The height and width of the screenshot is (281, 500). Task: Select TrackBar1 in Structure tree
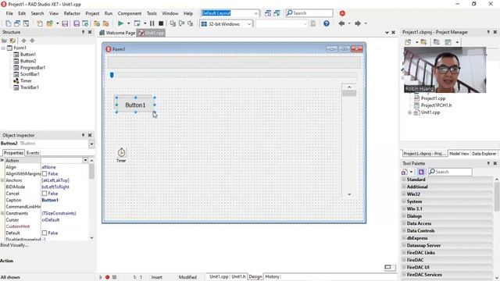click(x=30, y=87)
